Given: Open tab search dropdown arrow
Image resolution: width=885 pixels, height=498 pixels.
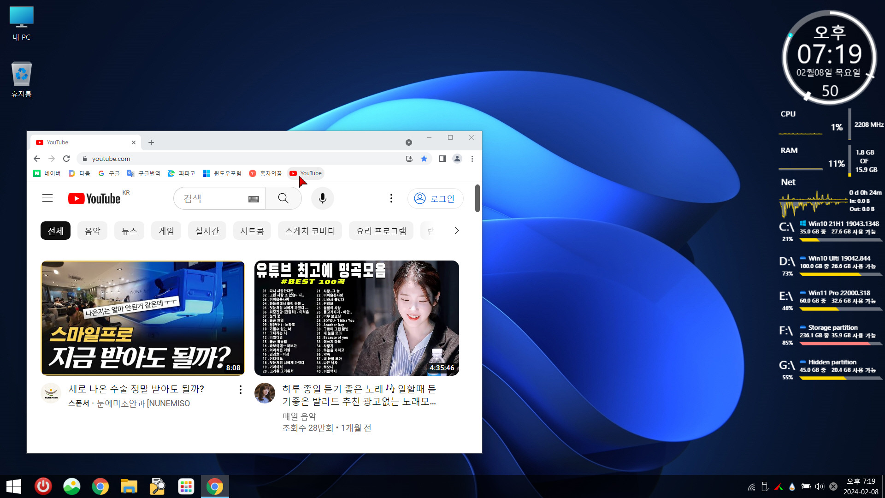Looking at the screenshot, I should tap(409, 142).
